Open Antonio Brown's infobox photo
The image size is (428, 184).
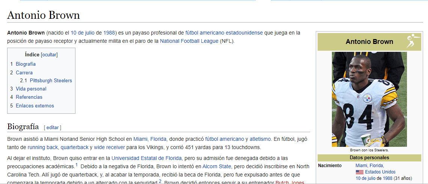[x=369, y=99]
